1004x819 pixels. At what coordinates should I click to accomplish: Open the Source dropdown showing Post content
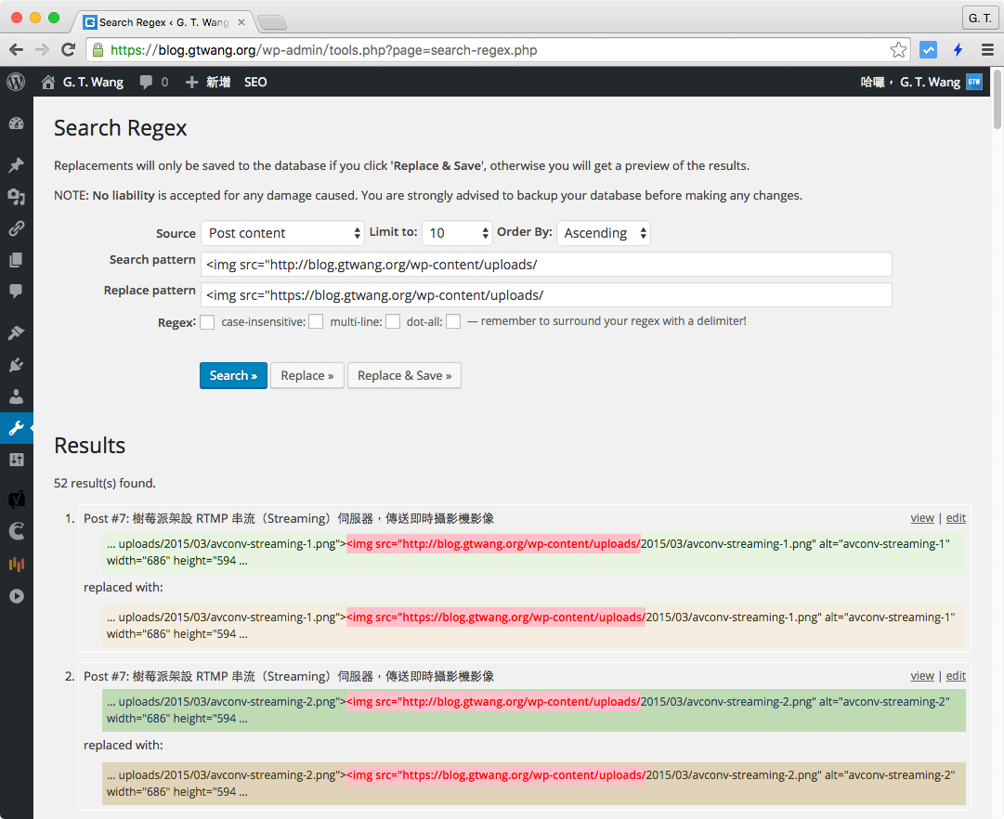(x=282, y=233)
